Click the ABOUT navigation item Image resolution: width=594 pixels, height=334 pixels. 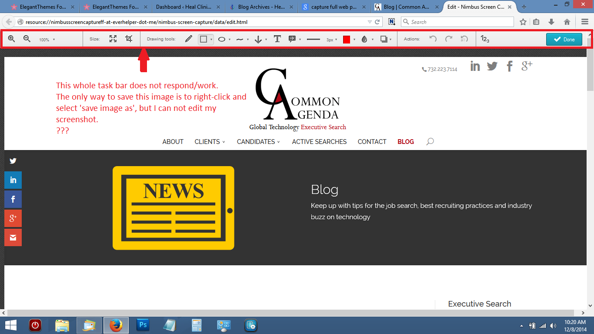(x=173, y=142)
